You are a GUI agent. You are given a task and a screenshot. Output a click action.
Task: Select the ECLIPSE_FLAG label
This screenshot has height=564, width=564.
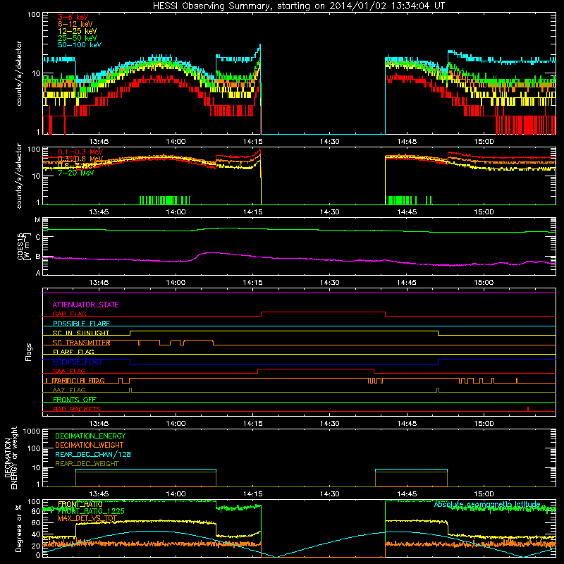pos(77,362)
